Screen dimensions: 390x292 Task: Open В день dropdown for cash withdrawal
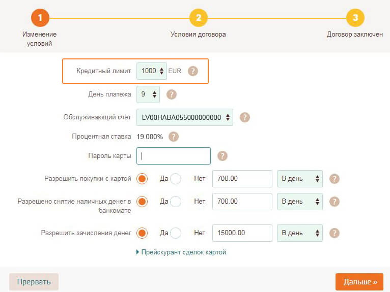click(300, 202)
